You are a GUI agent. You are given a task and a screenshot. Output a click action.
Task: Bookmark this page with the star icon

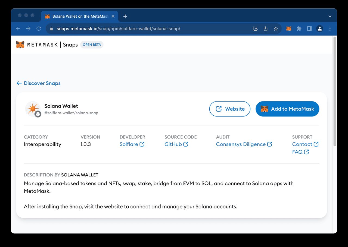tap(276, 28)
